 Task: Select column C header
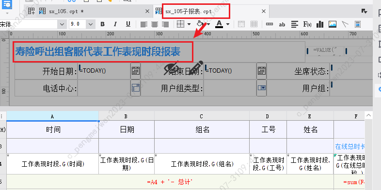202,116
